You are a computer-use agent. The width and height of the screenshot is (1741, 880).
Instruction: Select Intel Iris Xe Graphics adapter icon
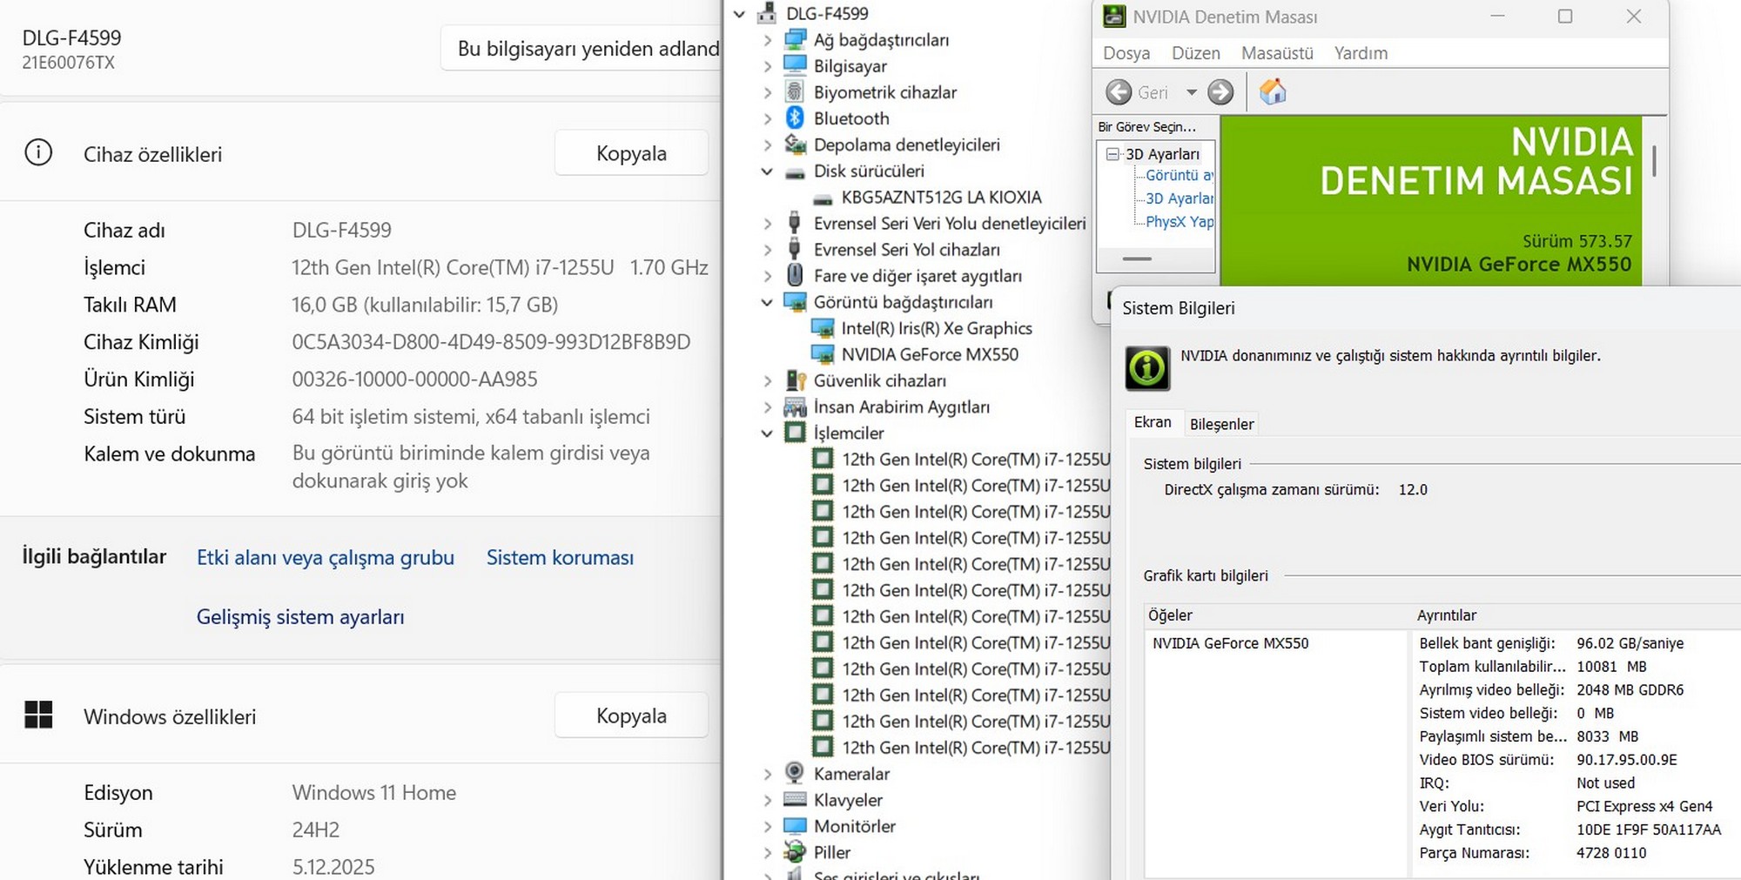pos(822,328)
